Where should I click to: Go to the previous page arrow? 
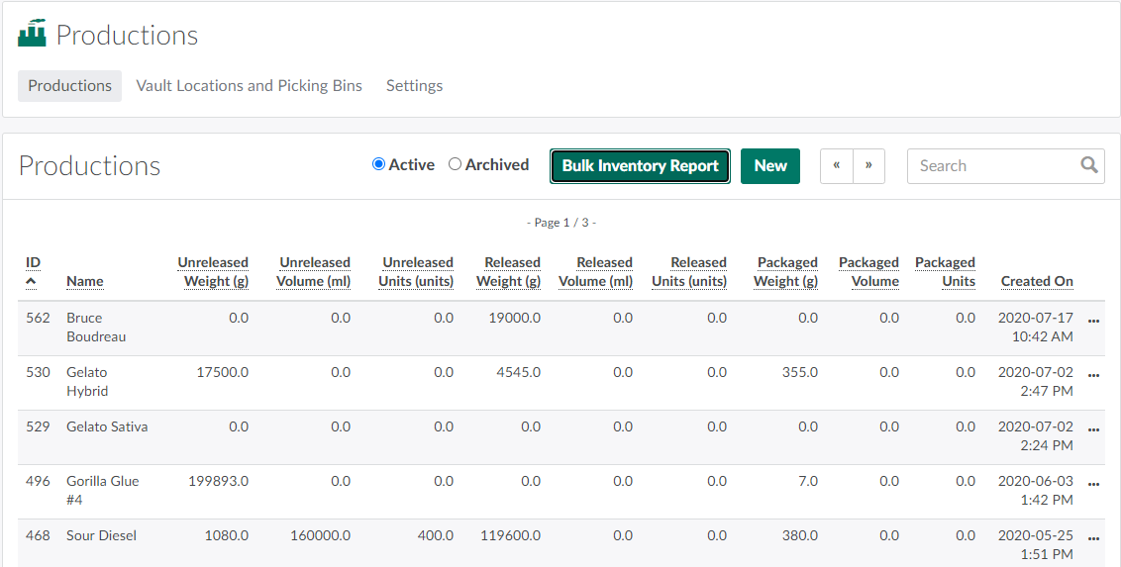tap(837, 165)
